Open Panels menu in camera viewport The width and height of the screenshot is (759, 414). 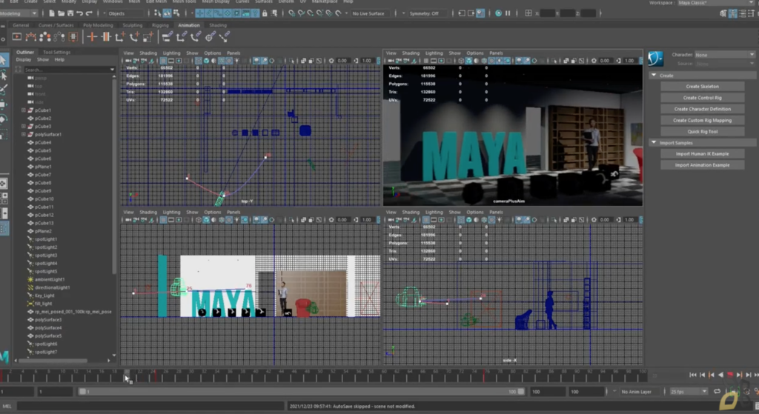click(x=496, y=53)
